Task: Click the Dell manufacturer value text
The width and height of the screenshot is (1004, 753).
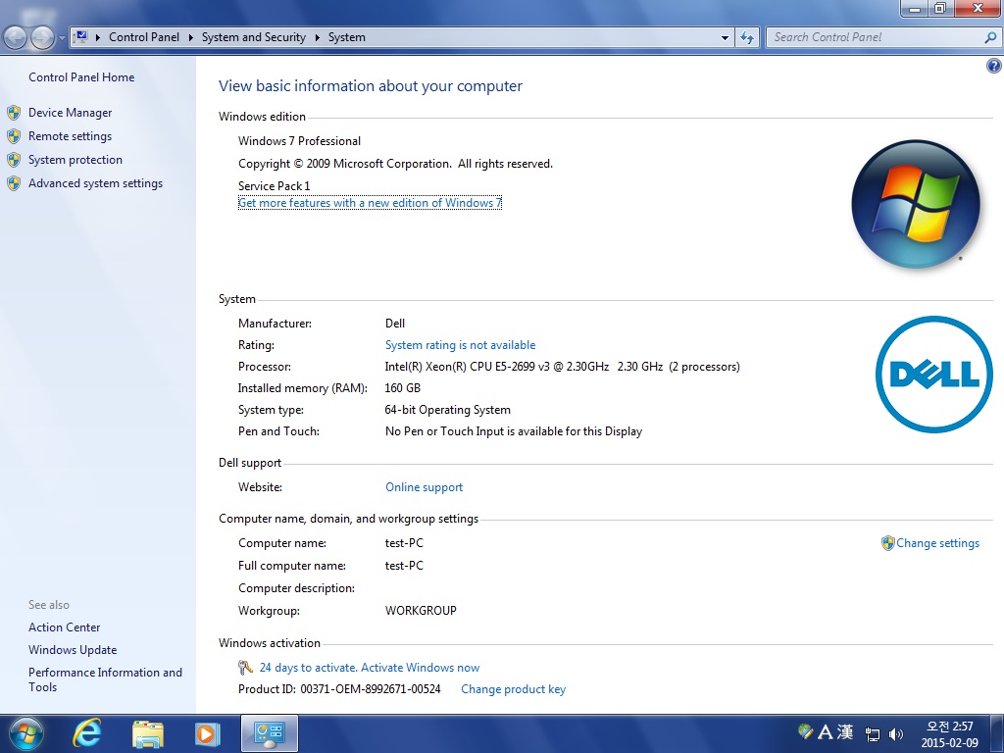Action: (x=395, y=324)
